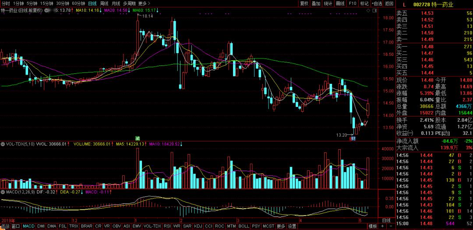This screenshot has height=230, width=473.
Task: Select the CR indicator tab
Action: coord(98,226)
